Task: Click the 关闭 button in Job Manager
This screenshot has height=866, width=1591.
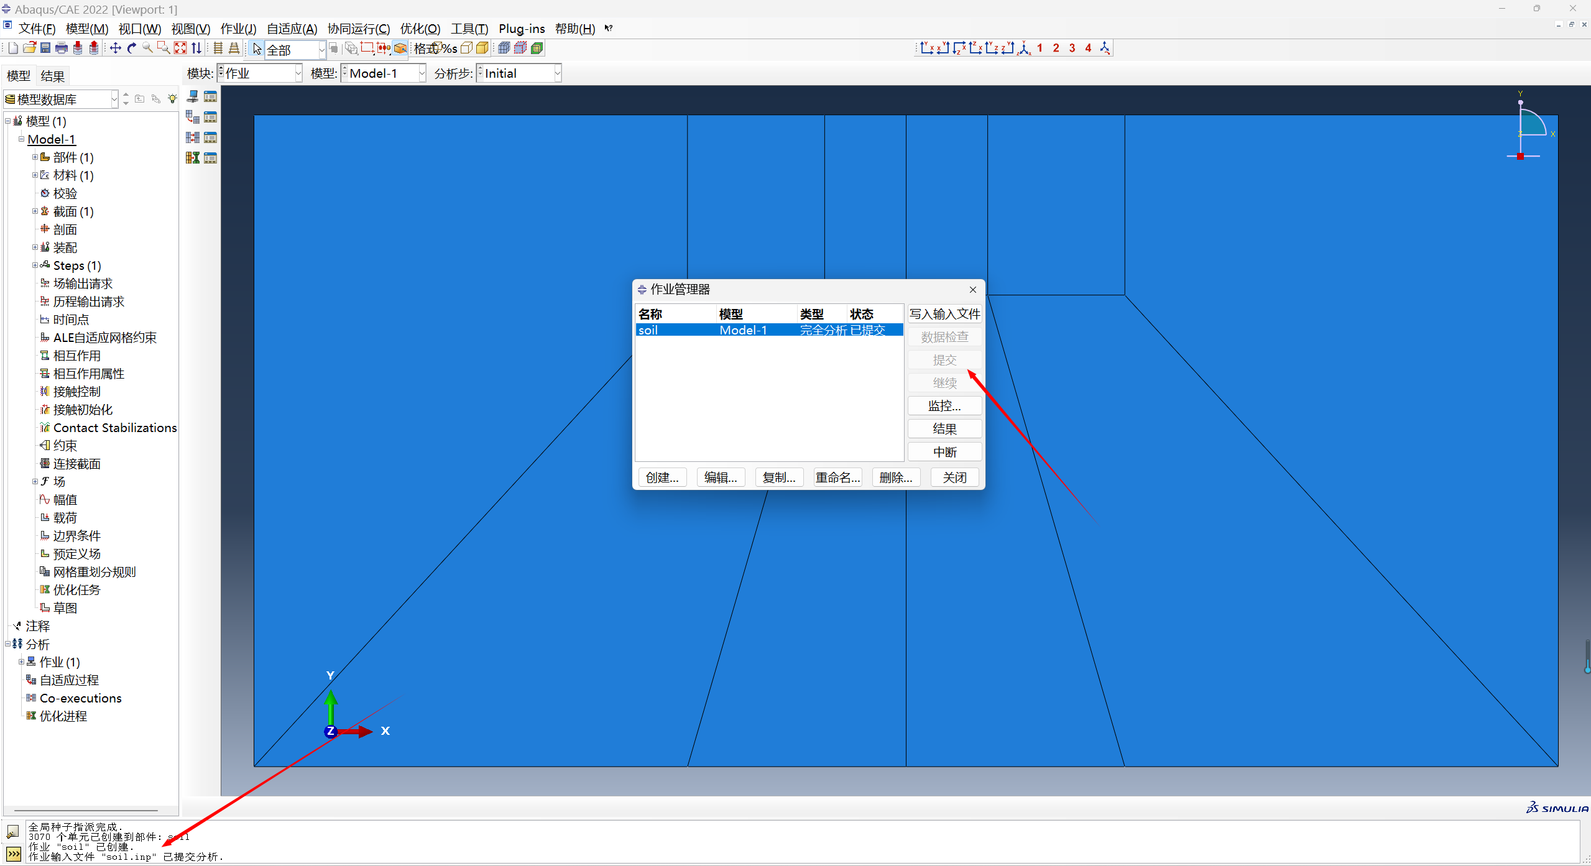Action: point(954,477)
